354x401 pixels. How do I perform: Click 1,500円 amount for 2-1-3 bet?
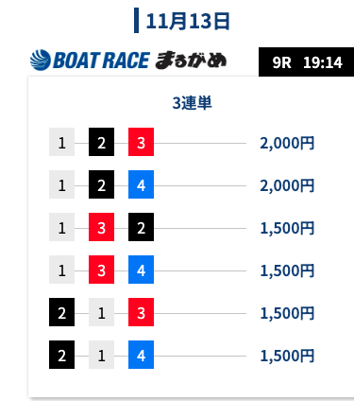coord(287,313)
